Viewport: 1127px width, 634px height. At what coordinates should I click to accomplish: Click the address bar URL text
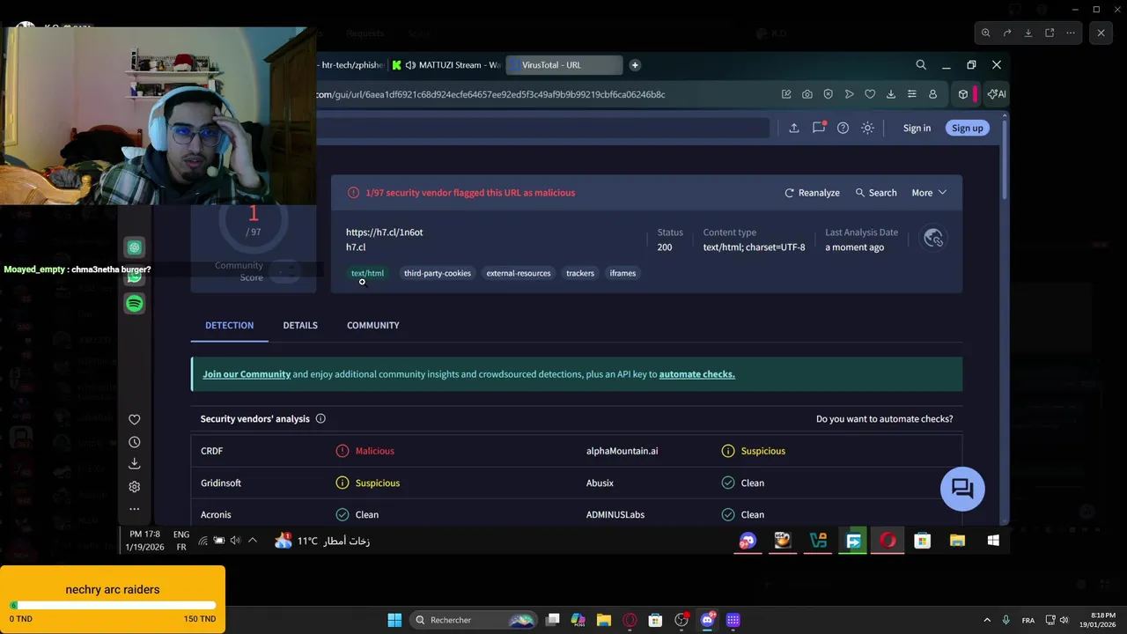click(x=490, y=94)
